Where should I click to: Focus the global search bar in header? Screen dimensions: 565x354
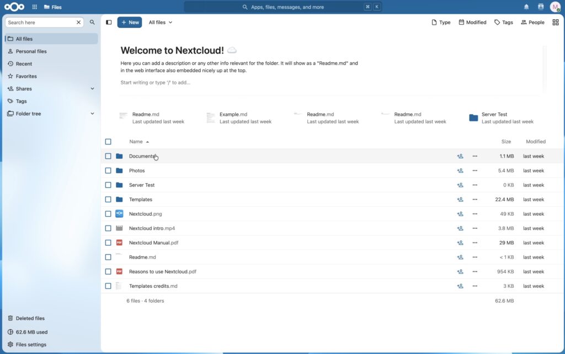click(x=283, y=7)
